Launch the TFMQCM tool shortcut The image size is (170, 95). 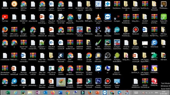pyautogui.click(x=154, y=82)
